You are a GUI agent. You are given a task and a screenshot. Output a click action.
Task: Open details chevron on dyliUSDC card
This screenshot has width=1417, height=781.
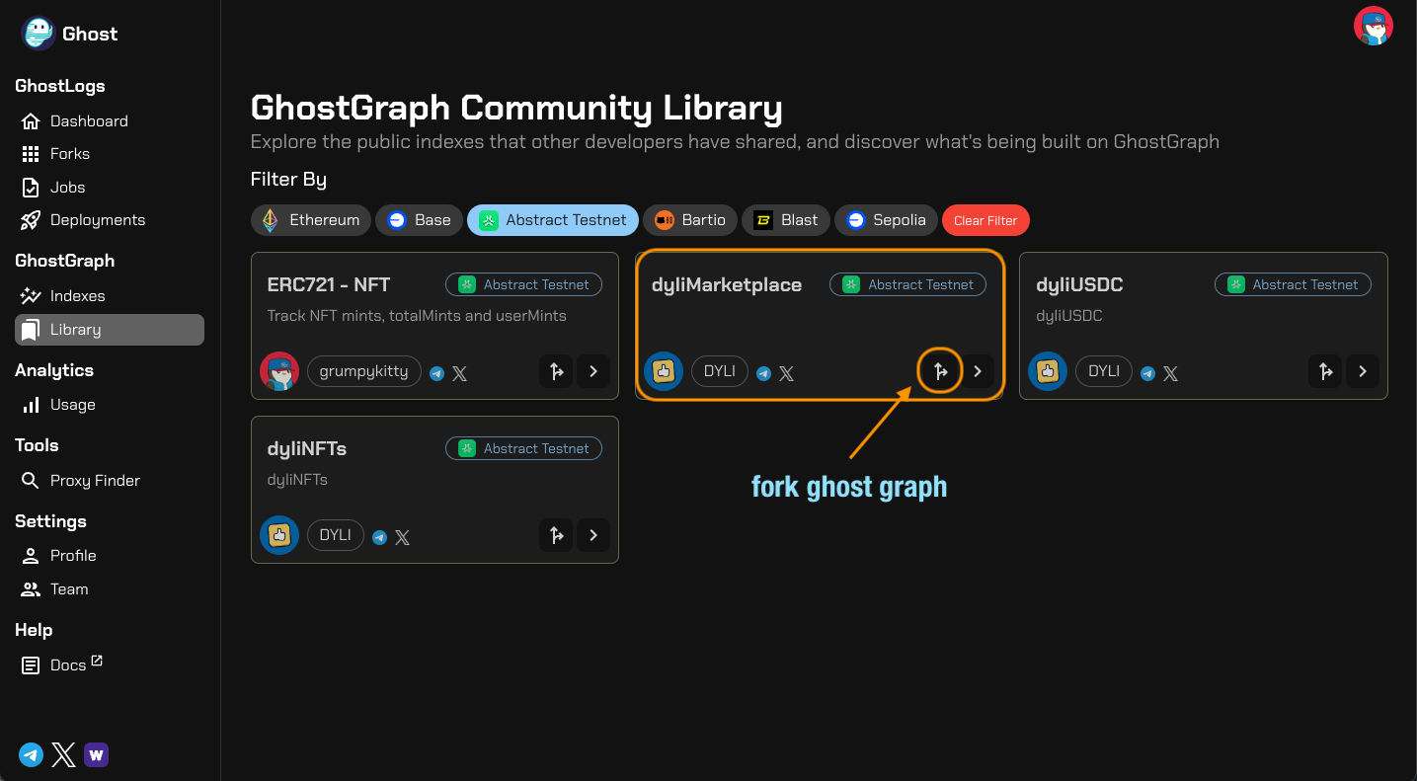click(1362, 371)
